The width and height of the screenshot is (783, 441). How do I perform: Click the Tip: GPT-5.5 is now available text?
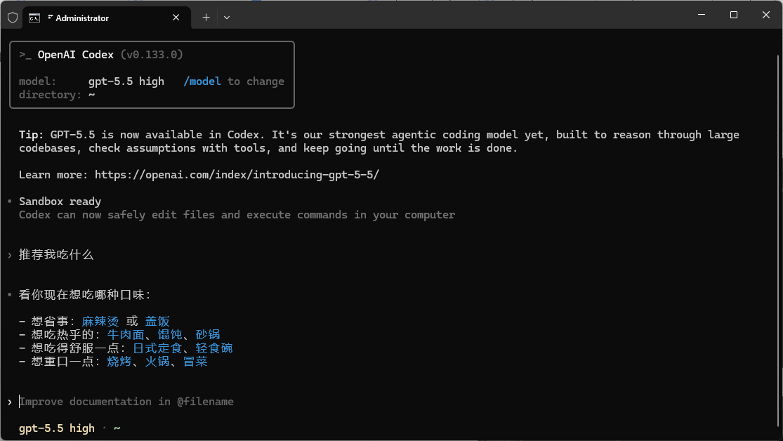coord(379,141)
